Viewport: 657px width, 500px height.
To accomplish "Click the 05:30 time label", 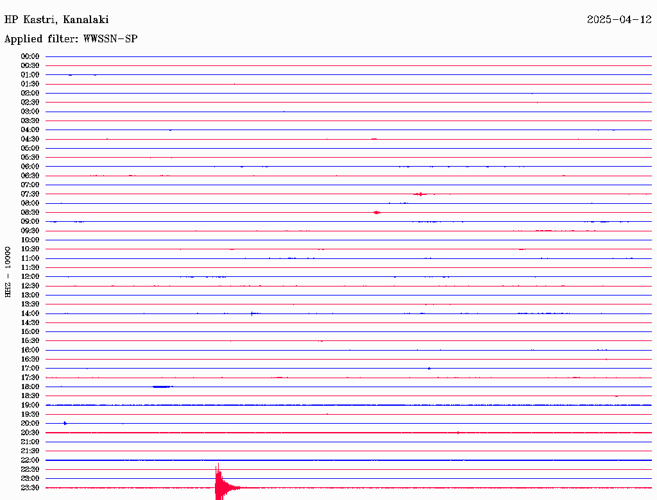I will coord(30,158).
